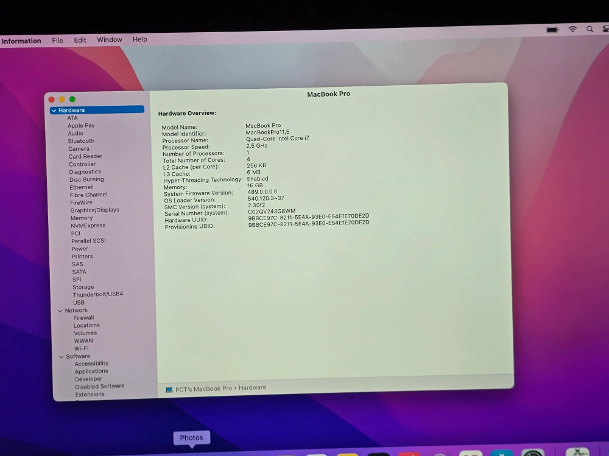Open the Window menu
The image size is (609, 456).
[x=110, y=40]
